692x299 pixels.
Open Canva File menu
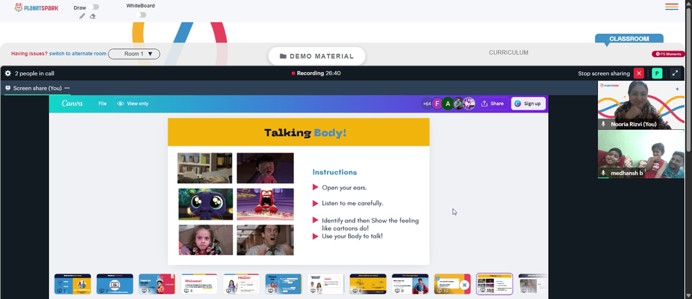pyautogui.click(x=102, y=104)
